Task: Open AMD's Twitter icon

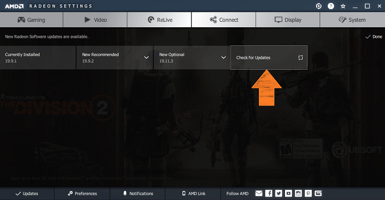Action: pyautogui.click(x=279, y=194)
